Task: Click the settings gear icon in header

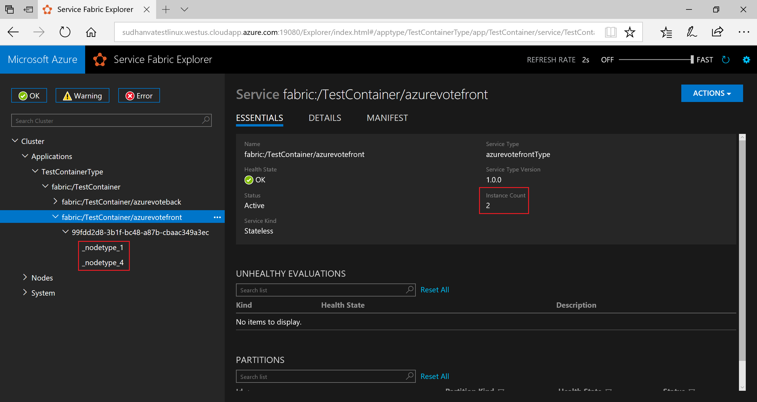Action: coord(746,60)
